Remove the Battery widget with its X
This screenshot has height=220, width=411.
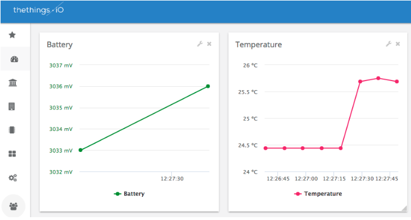(209, 44)
